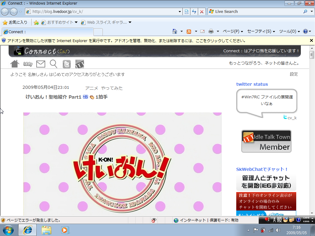Click the Connect blog logo
The height and width of the screenshot is (236, 315).
point(42,51)
